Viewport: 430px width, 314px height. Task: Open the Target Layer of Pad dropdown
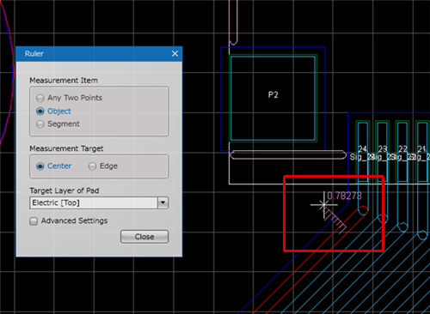click(163, 202)
